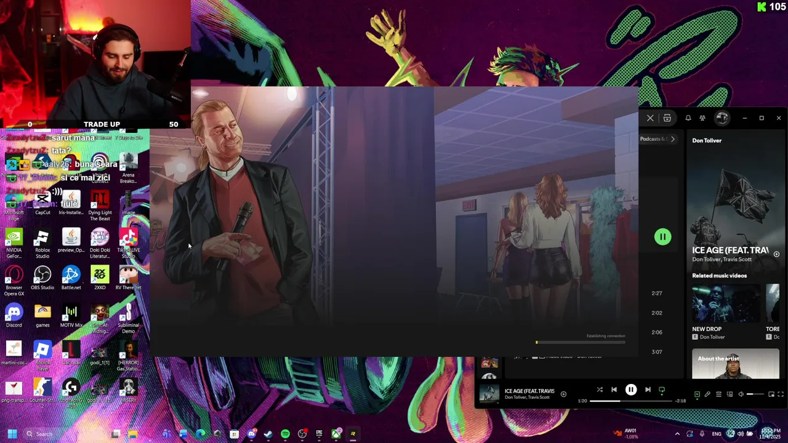Pause playback in Spotify's bottom player bar

click(x=631, y=389)
